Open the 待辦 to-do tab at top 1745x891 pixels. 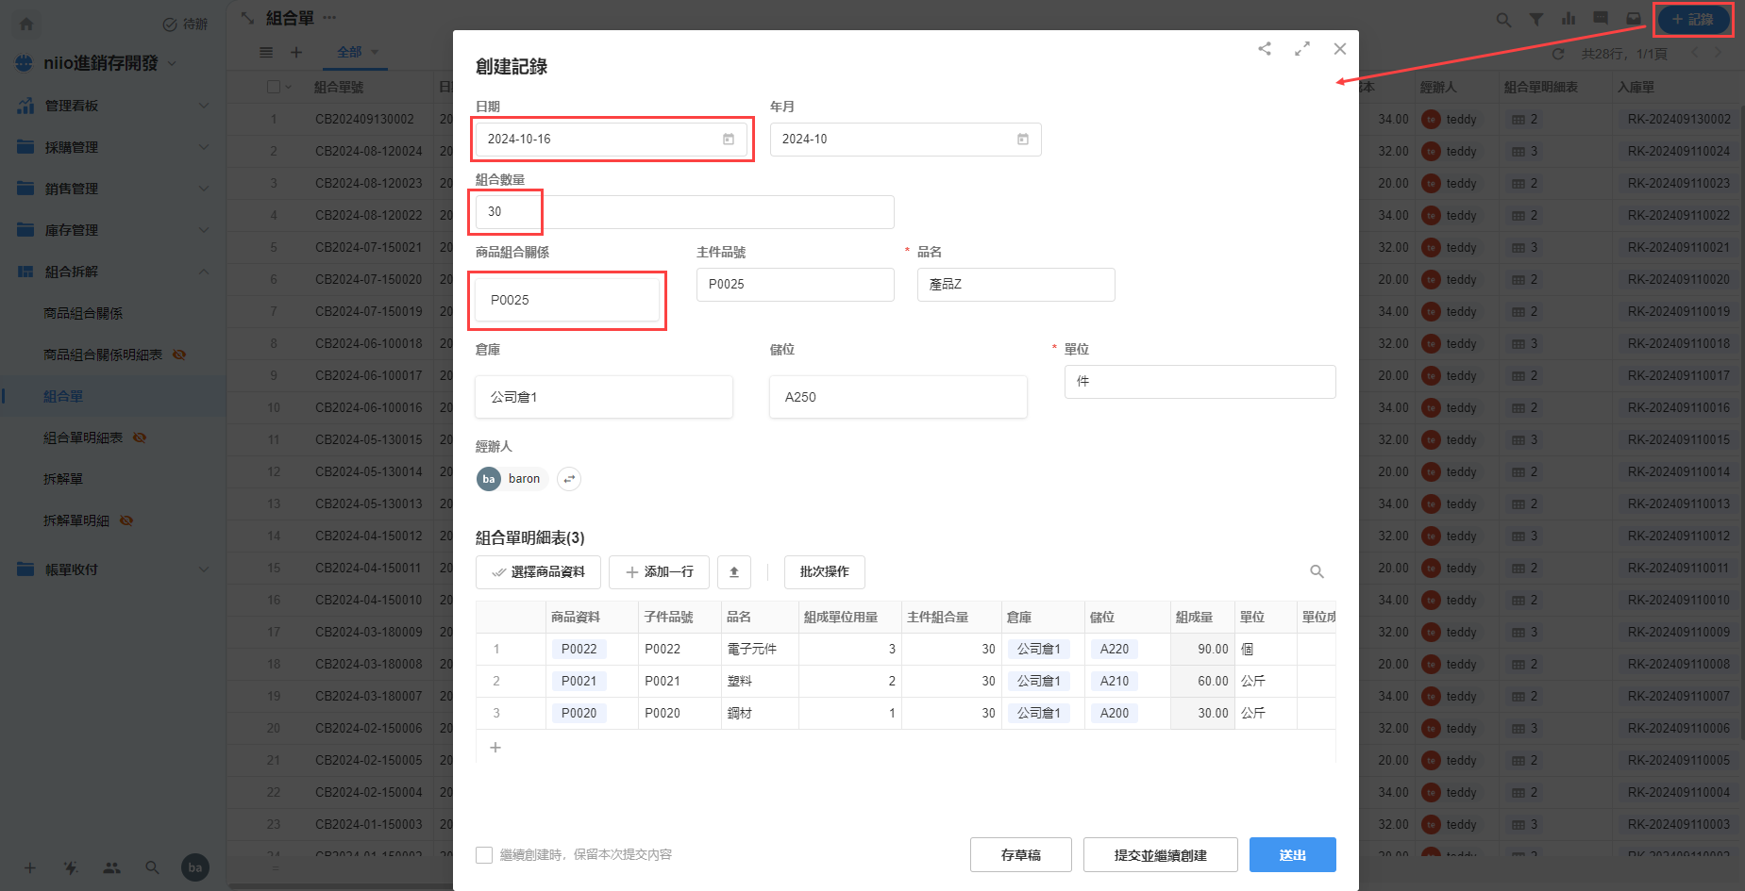point(185,25)
